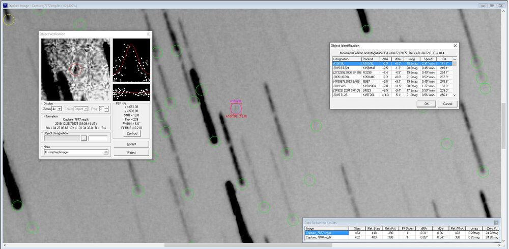Close the Object Identification dialog
This screenshot has width=509, height=249.
tap(455, 45)
